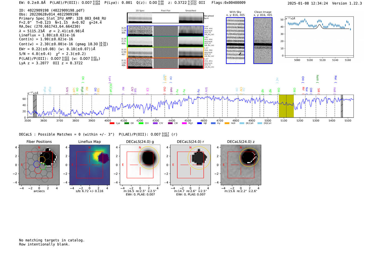Click the gray band near 5460 Å

tap(342, 106)
